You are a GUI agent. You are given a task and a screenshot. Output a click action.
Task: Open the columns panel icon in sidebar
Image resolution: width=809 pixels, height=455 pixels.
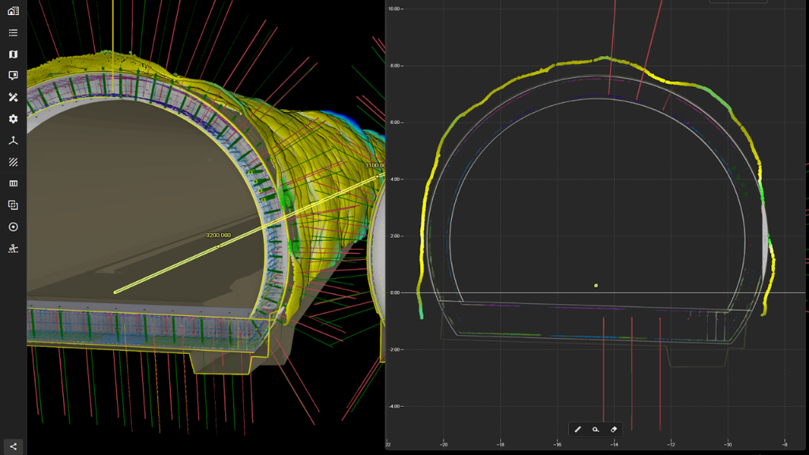pos(13,183)
